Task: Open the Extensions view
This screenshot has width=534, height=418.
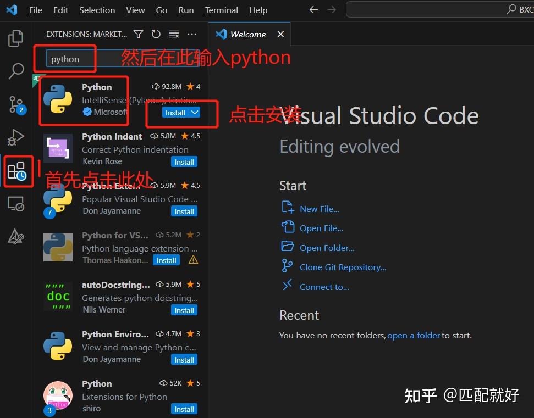Action: [x=15, y=171]
